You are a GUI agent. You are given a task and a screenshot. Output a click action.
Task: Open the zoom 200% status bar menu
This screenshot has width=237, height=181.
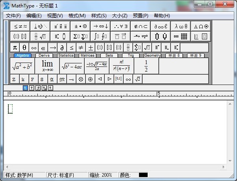click(101, 175)
